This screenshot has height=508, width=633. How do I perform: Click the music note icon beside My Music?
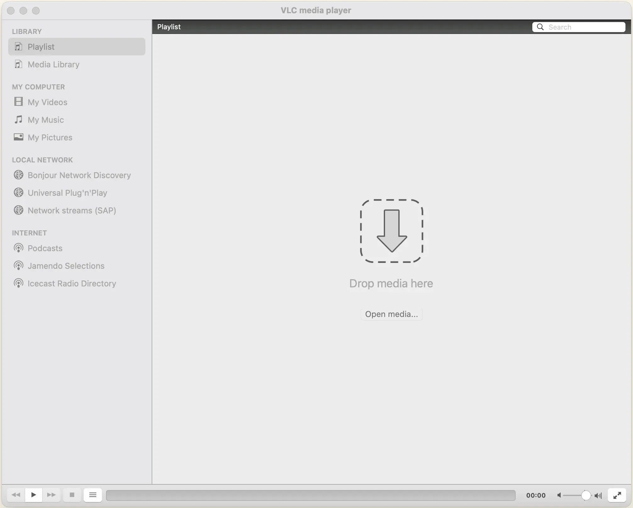point(19,119)
